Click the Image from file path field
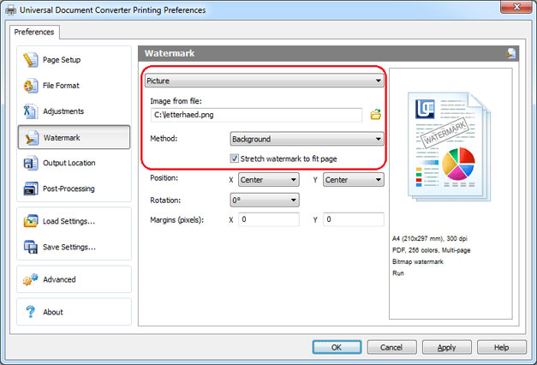 click(257, 115)
